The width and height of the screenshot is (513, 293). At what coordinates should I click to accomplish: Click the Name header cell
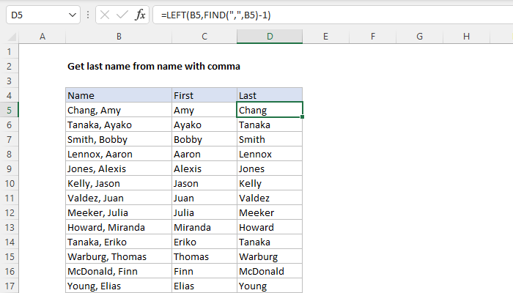pos(117,95)
